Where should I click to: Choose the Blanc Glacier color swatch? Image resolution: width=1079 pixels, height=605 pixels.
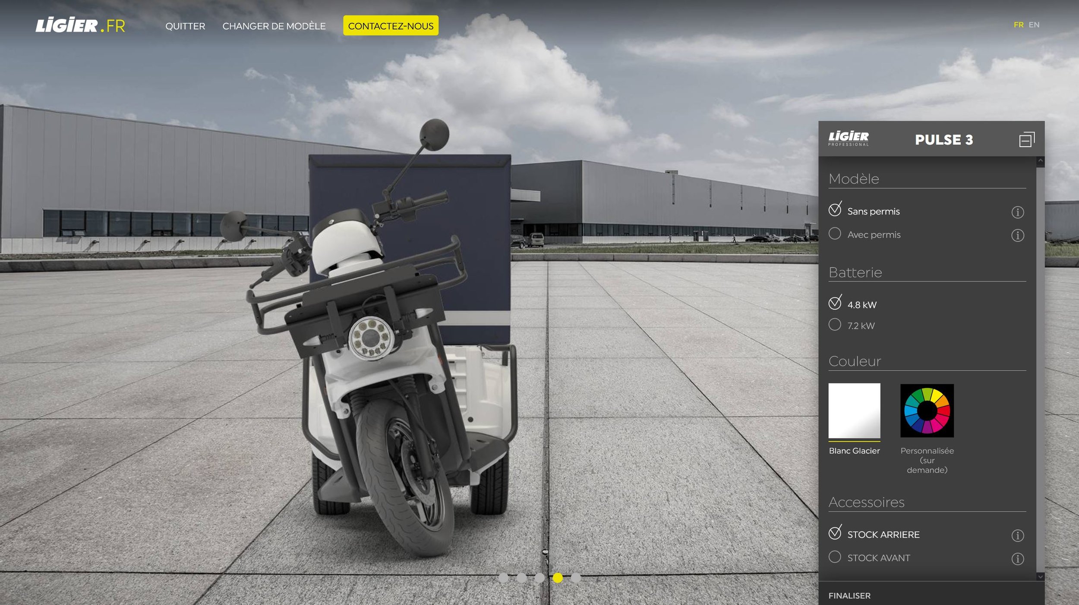coord(854,411)
